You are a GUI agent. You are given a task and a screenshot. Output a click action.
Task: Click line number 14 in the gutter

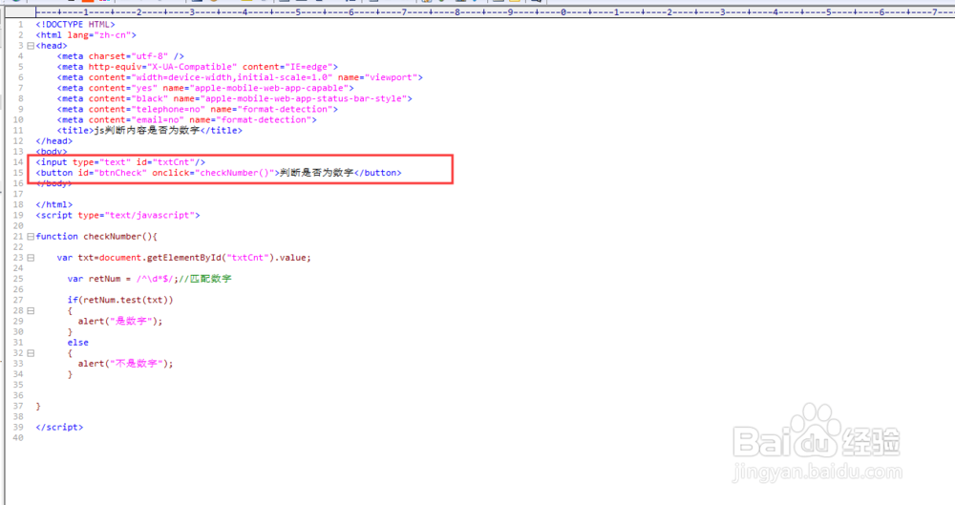click(x=17, y=162)
